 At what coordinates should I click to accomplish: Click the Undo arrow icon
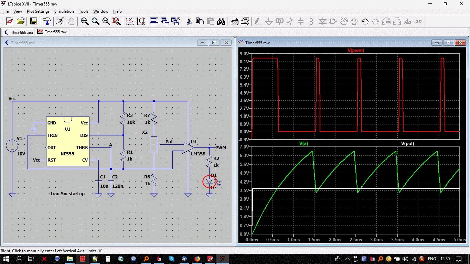click(365, 21)
